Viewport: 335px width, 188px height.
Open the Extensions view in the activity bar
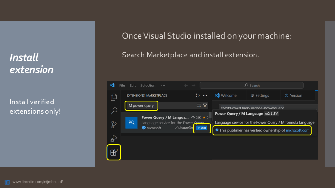114,152
